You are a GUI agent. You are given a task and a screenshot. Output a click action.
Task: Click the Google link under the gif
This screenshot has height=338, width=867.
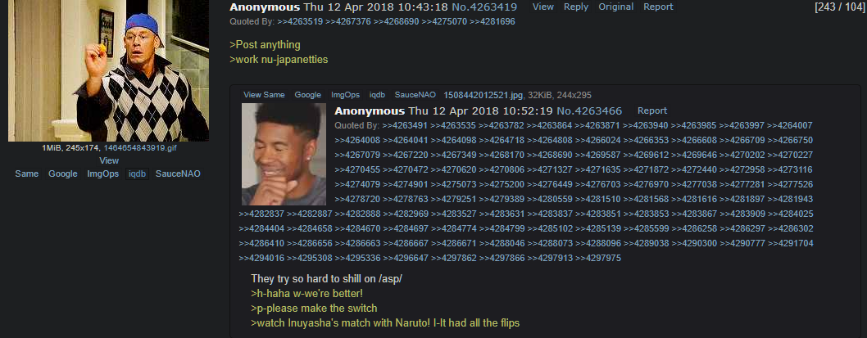(x=62, y=174)
